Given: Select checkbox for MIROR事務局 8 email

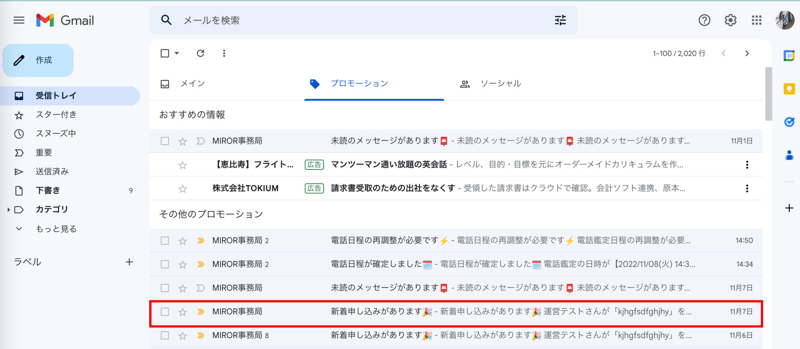Looking at the screenshot, I should click(165, 335).
